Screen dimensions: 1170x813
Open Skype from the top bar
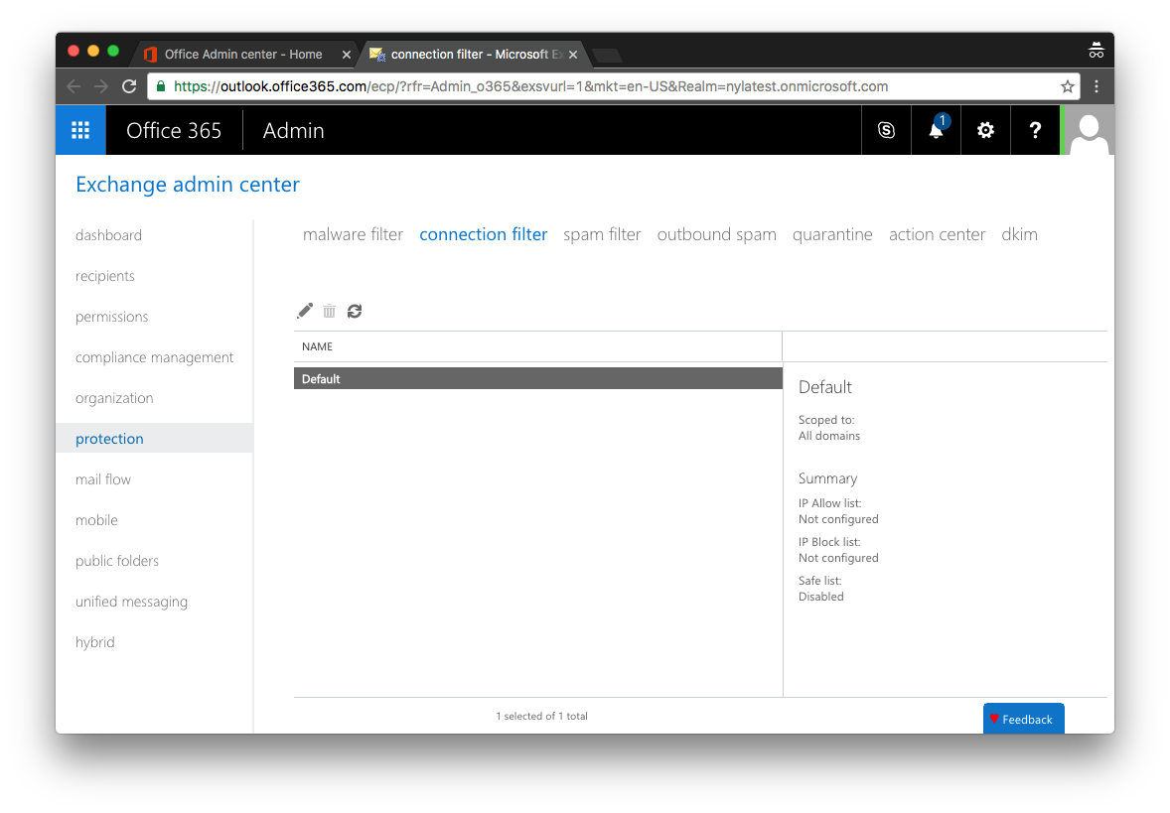click(886, 130)
